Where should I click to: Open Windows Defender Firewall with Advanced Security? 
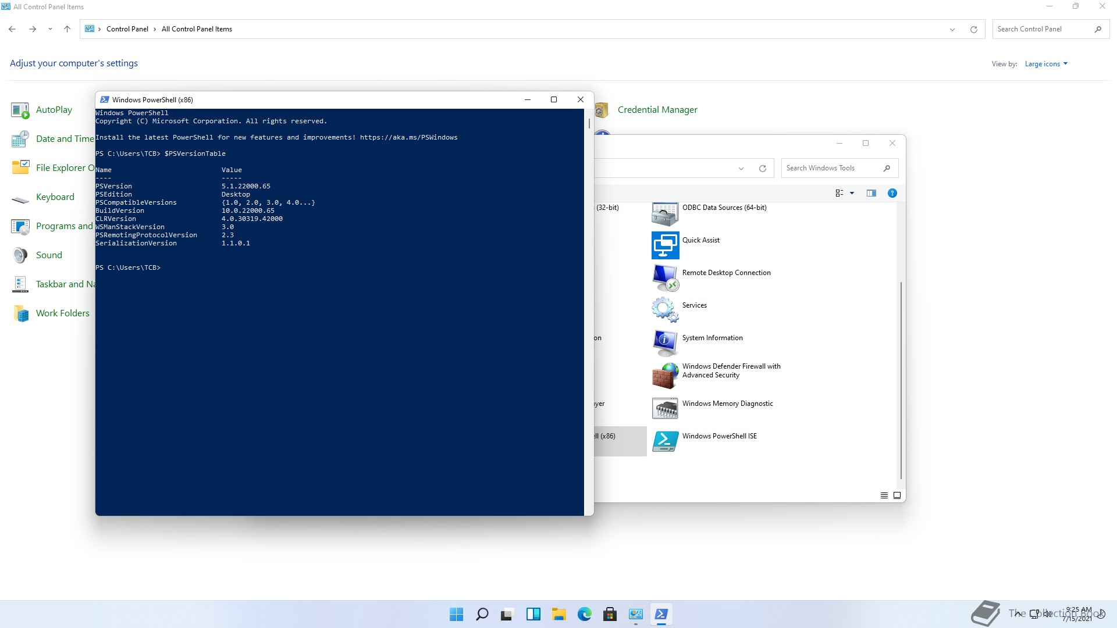(x=717, y=375)
